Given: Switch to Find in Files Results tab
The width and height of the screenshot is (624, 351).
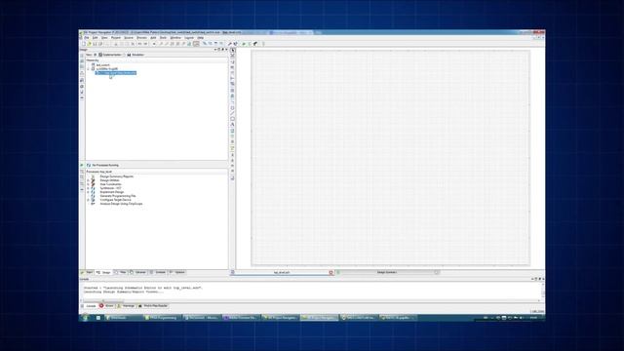Looking at the screenshot, I should click(153, 306).
